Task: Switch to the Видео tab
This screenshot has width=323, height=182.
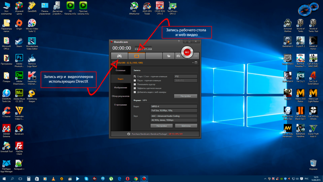Action: tap(120, 79)
